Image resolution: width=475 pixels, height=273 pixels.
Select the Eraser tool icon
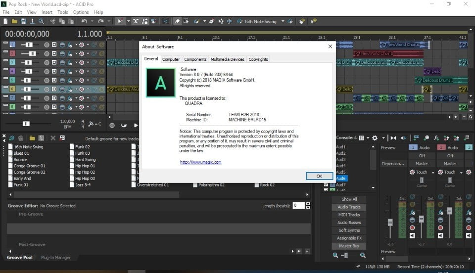212,21
